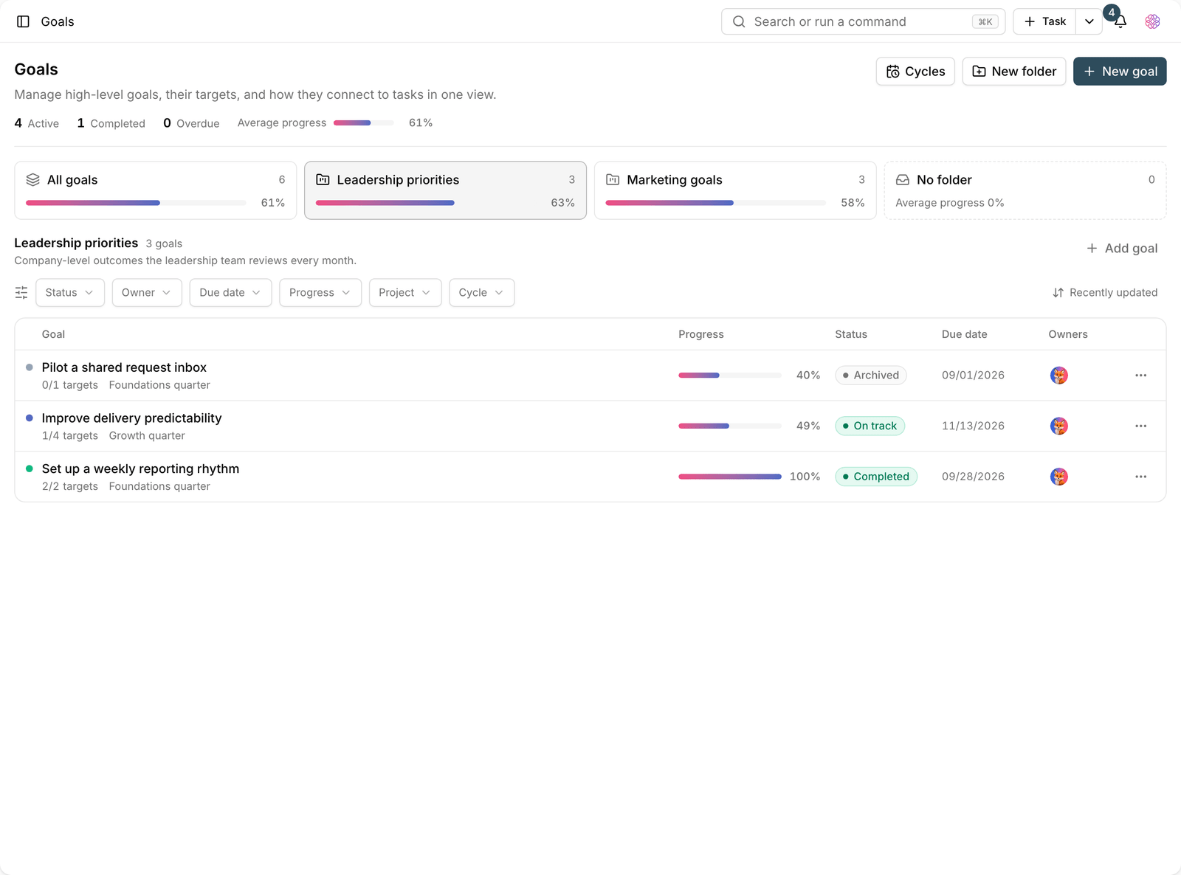Open more options for Pilot a shared request inbox

click(x=1140, y=376)
